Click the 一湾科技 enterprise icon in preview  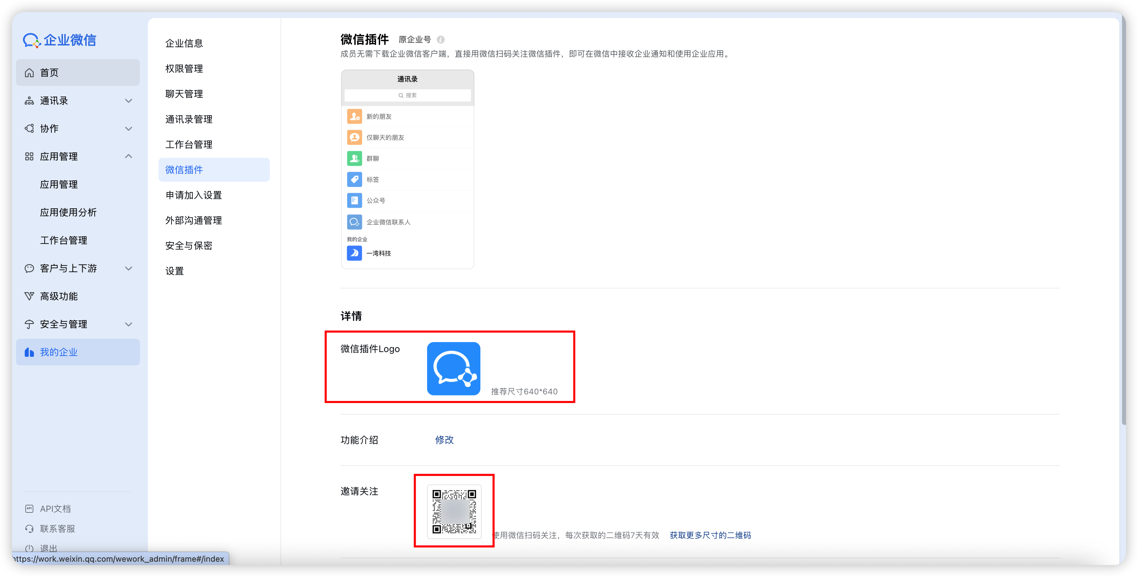pos(354,253)
